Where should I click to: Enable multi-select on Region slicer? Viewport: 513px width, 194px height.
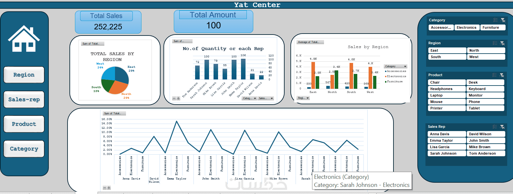(495, 43)
